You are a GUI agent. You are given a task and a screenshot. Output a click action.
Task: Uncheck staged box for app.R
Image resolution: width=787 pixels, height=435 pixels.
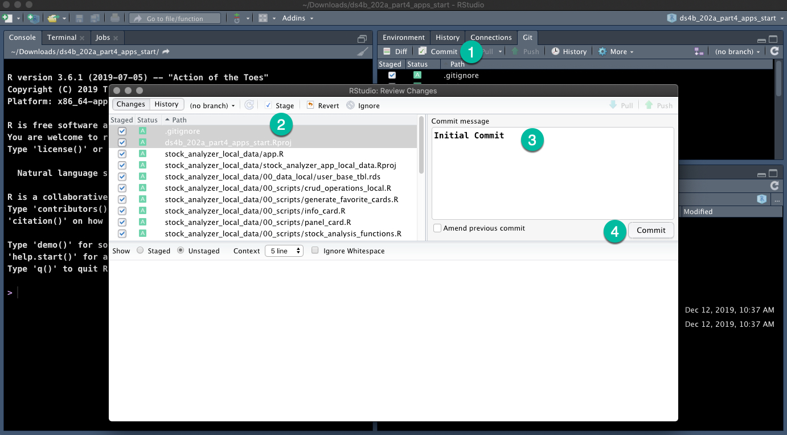pos(122,154)
